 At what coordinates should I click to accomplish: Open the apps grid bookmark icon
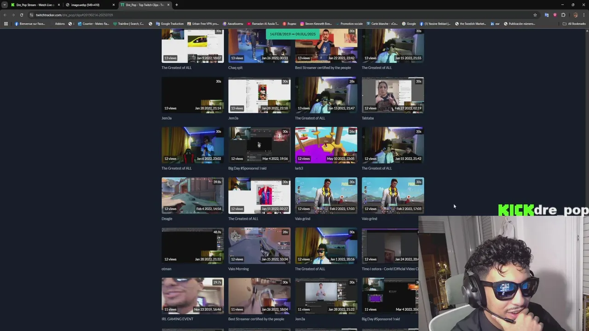tap(6, 23)
